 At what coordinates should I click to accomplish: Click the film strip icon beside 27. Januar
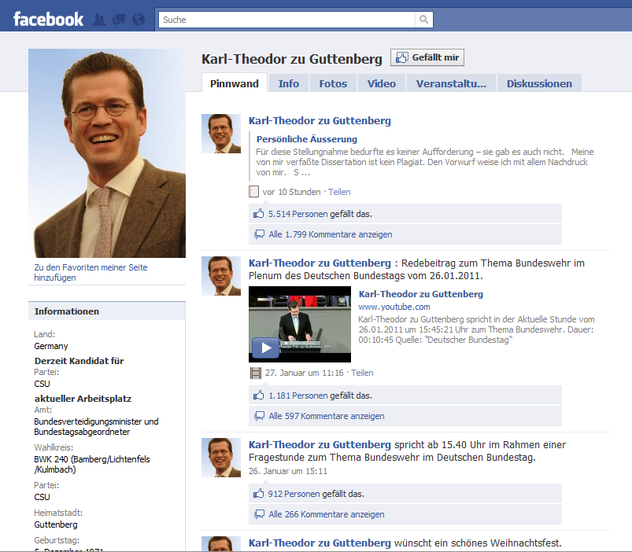255,373
